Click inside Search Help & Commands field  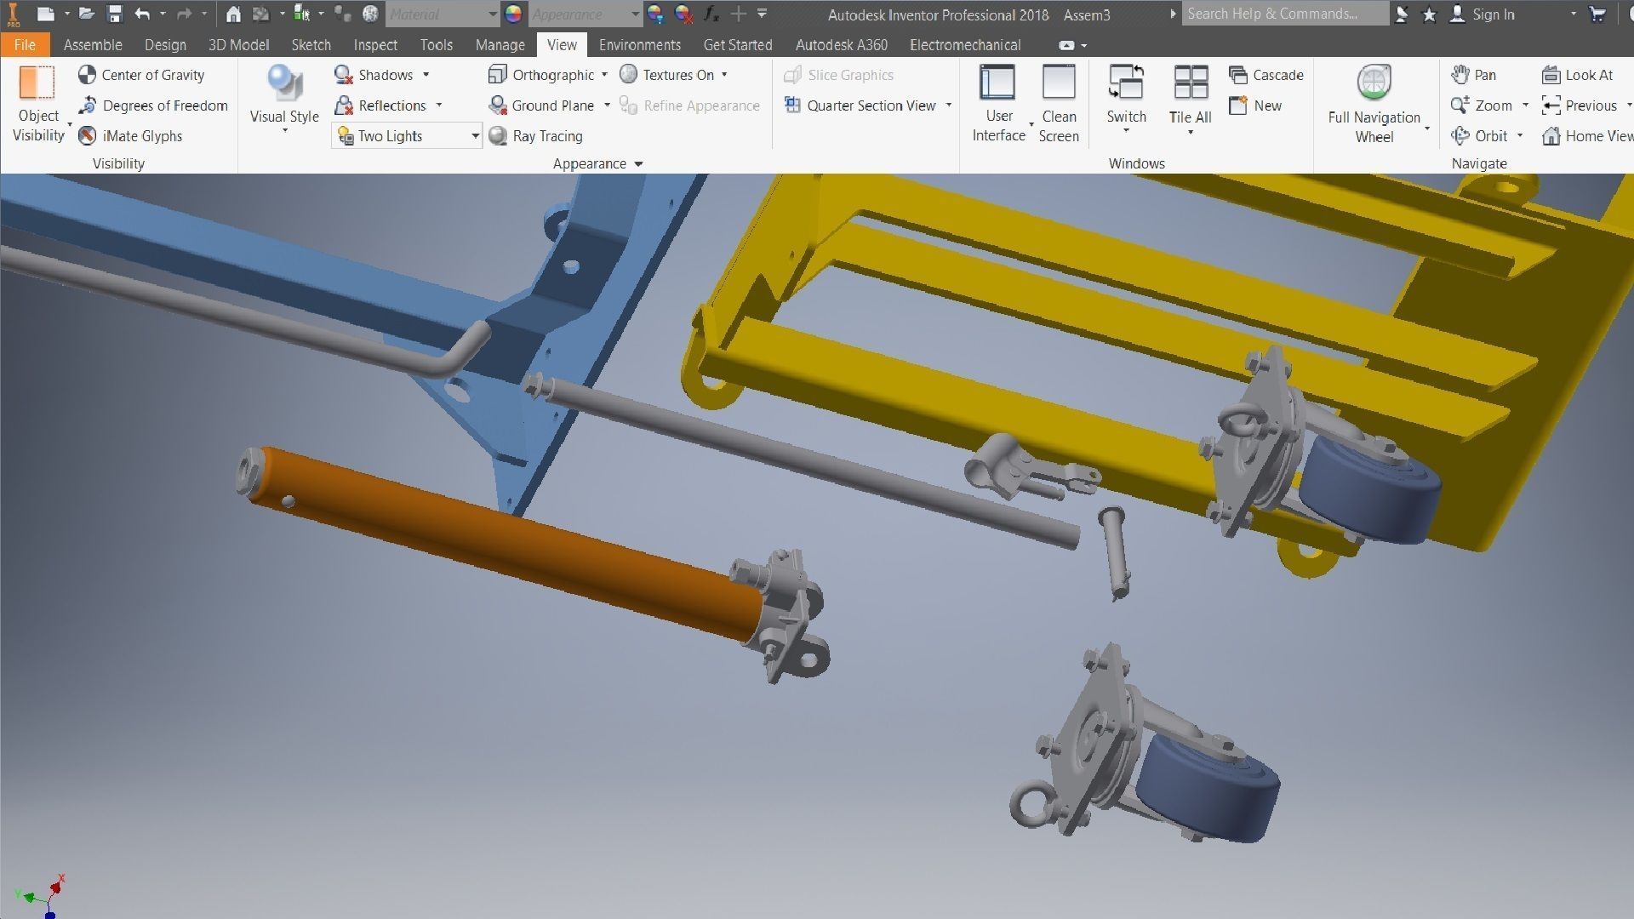click(1285, 14)
